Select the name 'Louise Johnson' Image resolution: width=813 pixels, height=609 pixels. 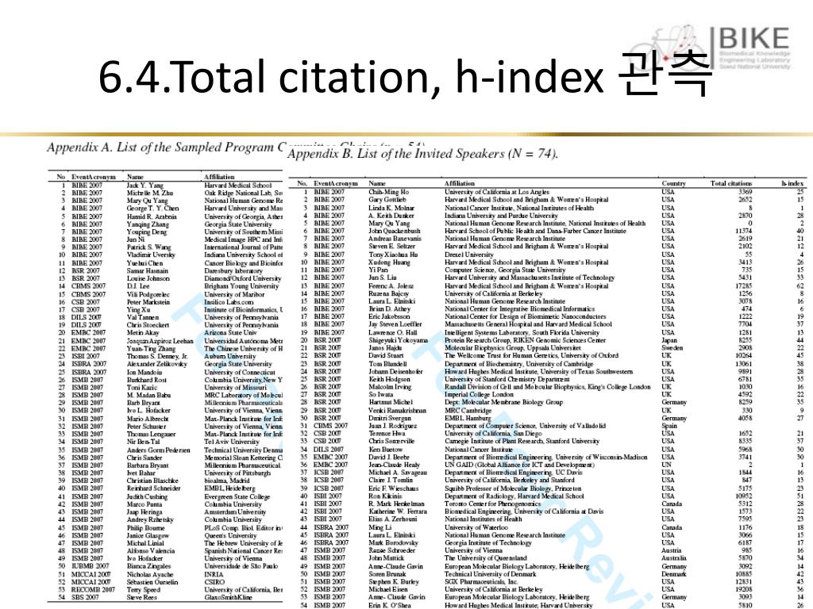click(x=147, y=278)
